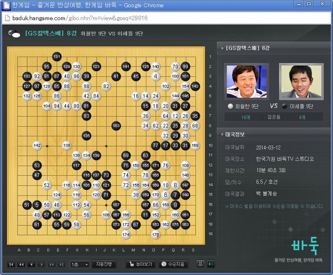Step forward one move

(x=42, y=265)
